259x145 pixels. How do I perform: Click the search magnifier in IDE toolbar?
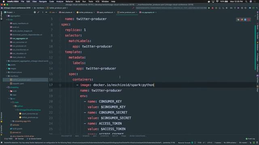(257, 8)
